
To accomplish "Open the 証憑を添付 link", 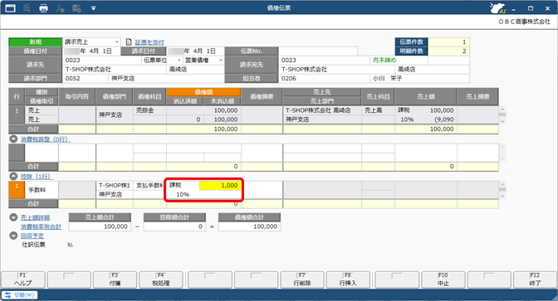I will click(x=149, y=42).
